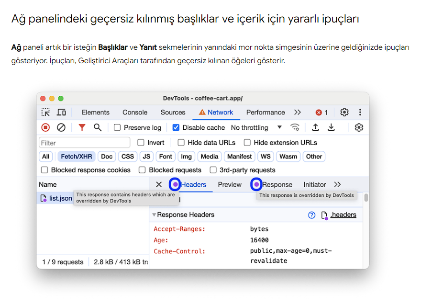Collapse the Response Headers section

154,214
